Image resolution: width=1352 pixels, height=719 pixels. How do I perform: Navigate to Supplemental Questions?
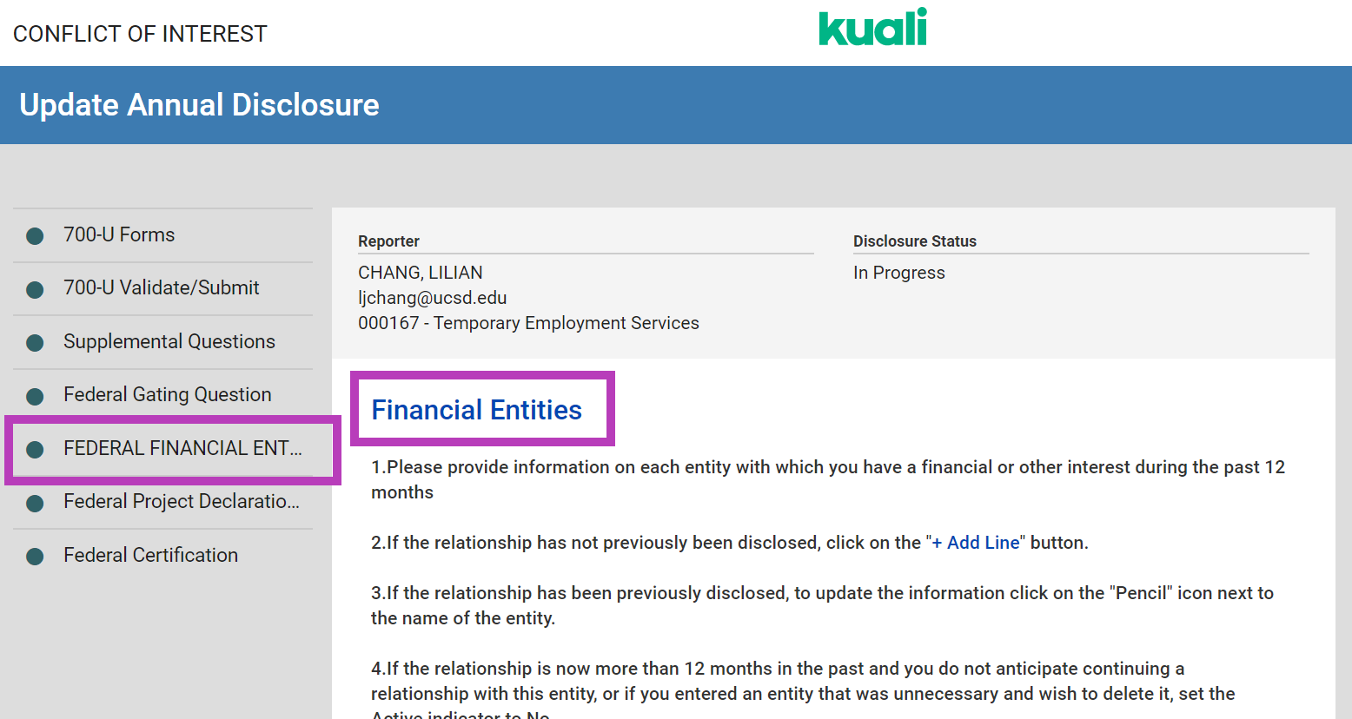click(169, 341)
